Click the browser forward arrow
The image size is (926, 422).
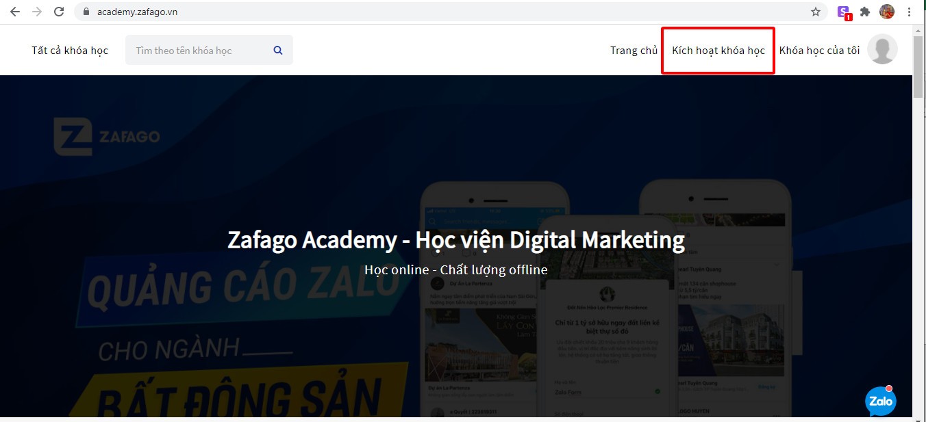37,12
